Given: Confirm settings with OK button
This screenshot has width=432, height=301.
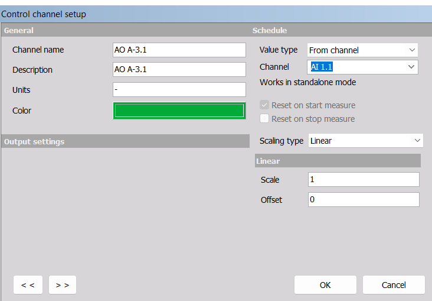Looking at the screenshot, I should tap(325, 284).
